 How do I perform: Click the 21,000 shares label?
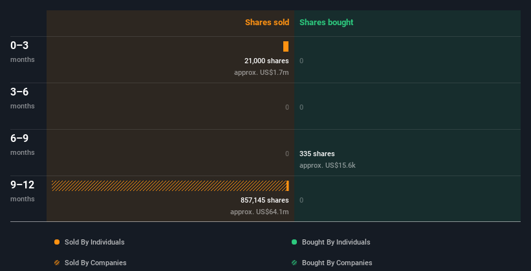point(266,61)
